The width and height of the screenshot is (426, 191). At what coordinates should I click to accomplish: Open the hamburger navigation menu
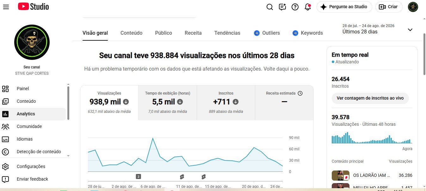point(6,7)
